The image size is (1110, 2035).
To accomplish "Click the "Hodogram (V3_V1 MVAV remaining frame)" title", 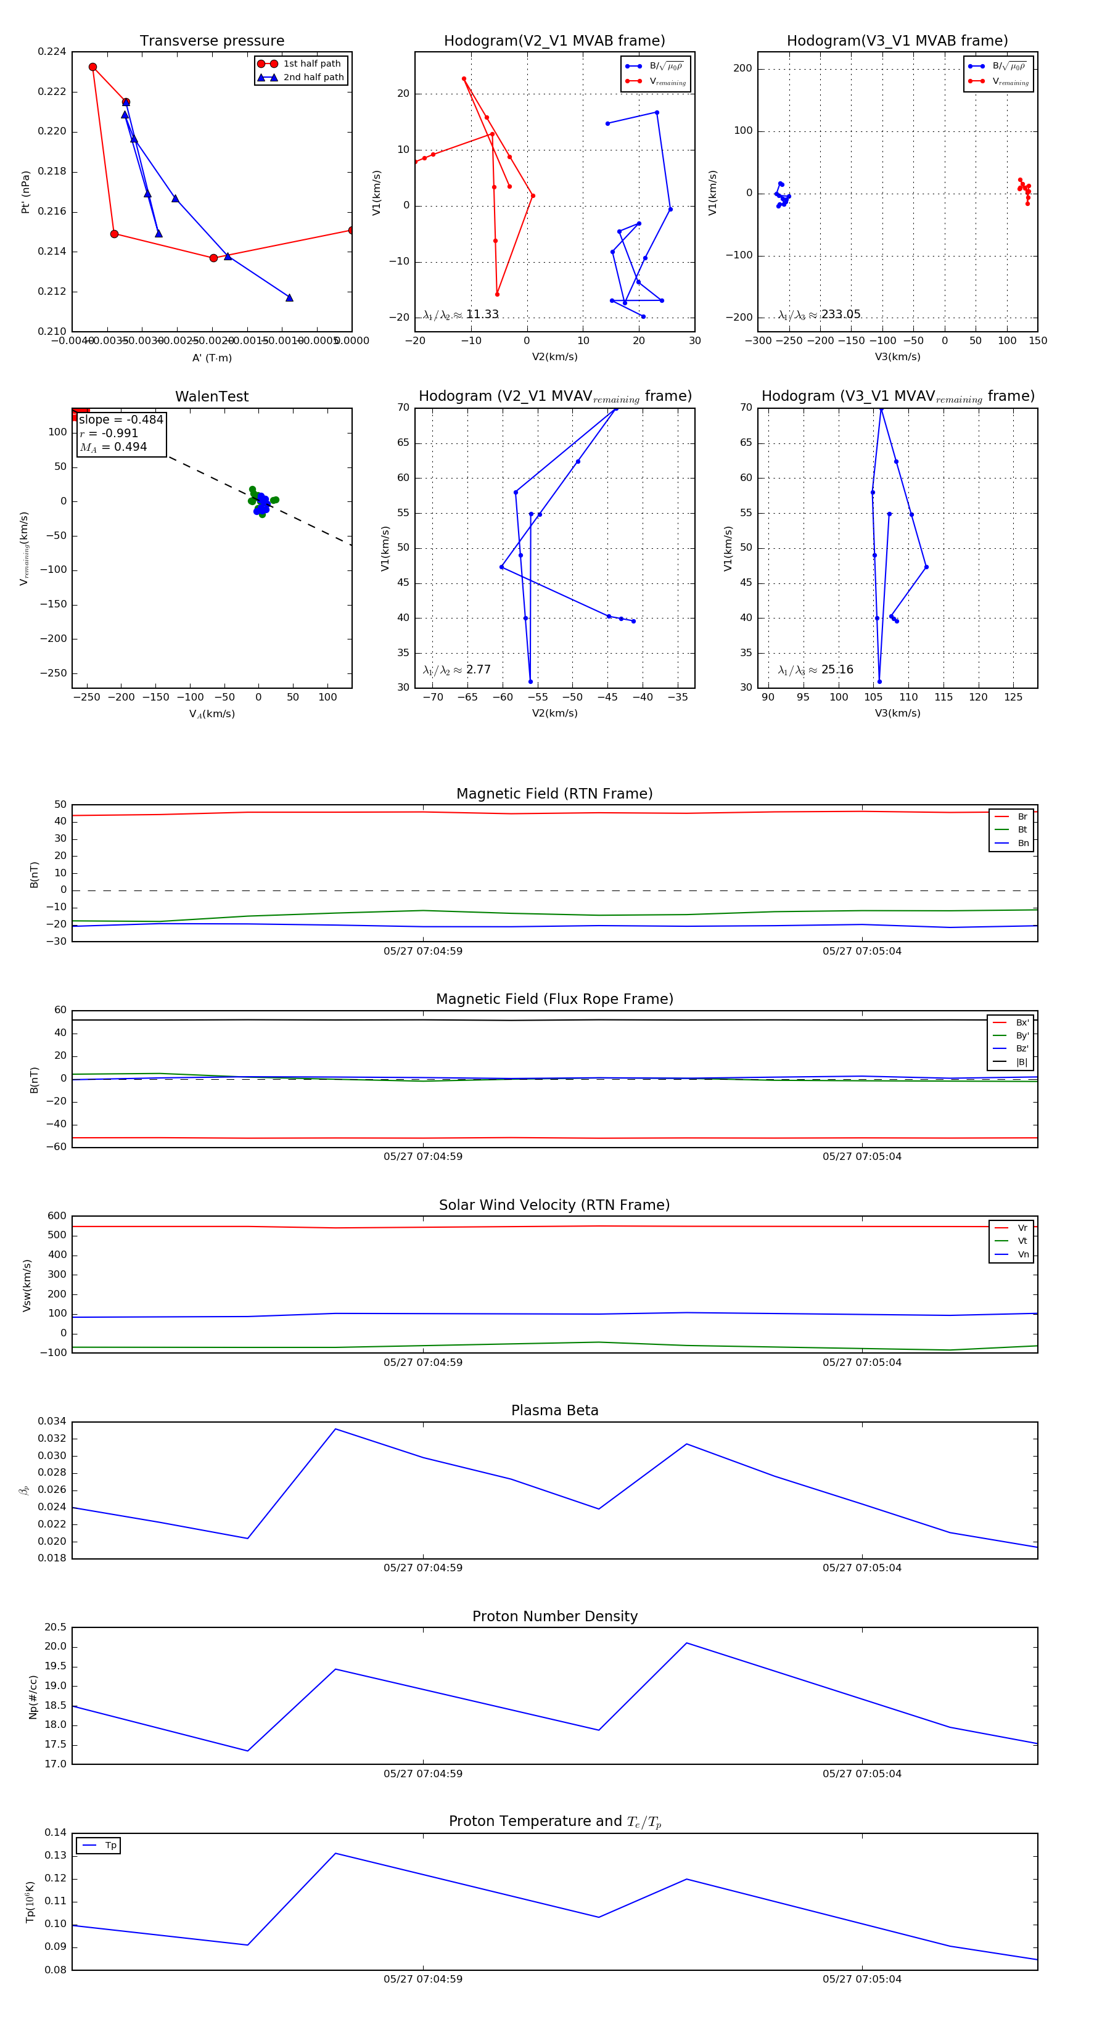I will [897, 397].
